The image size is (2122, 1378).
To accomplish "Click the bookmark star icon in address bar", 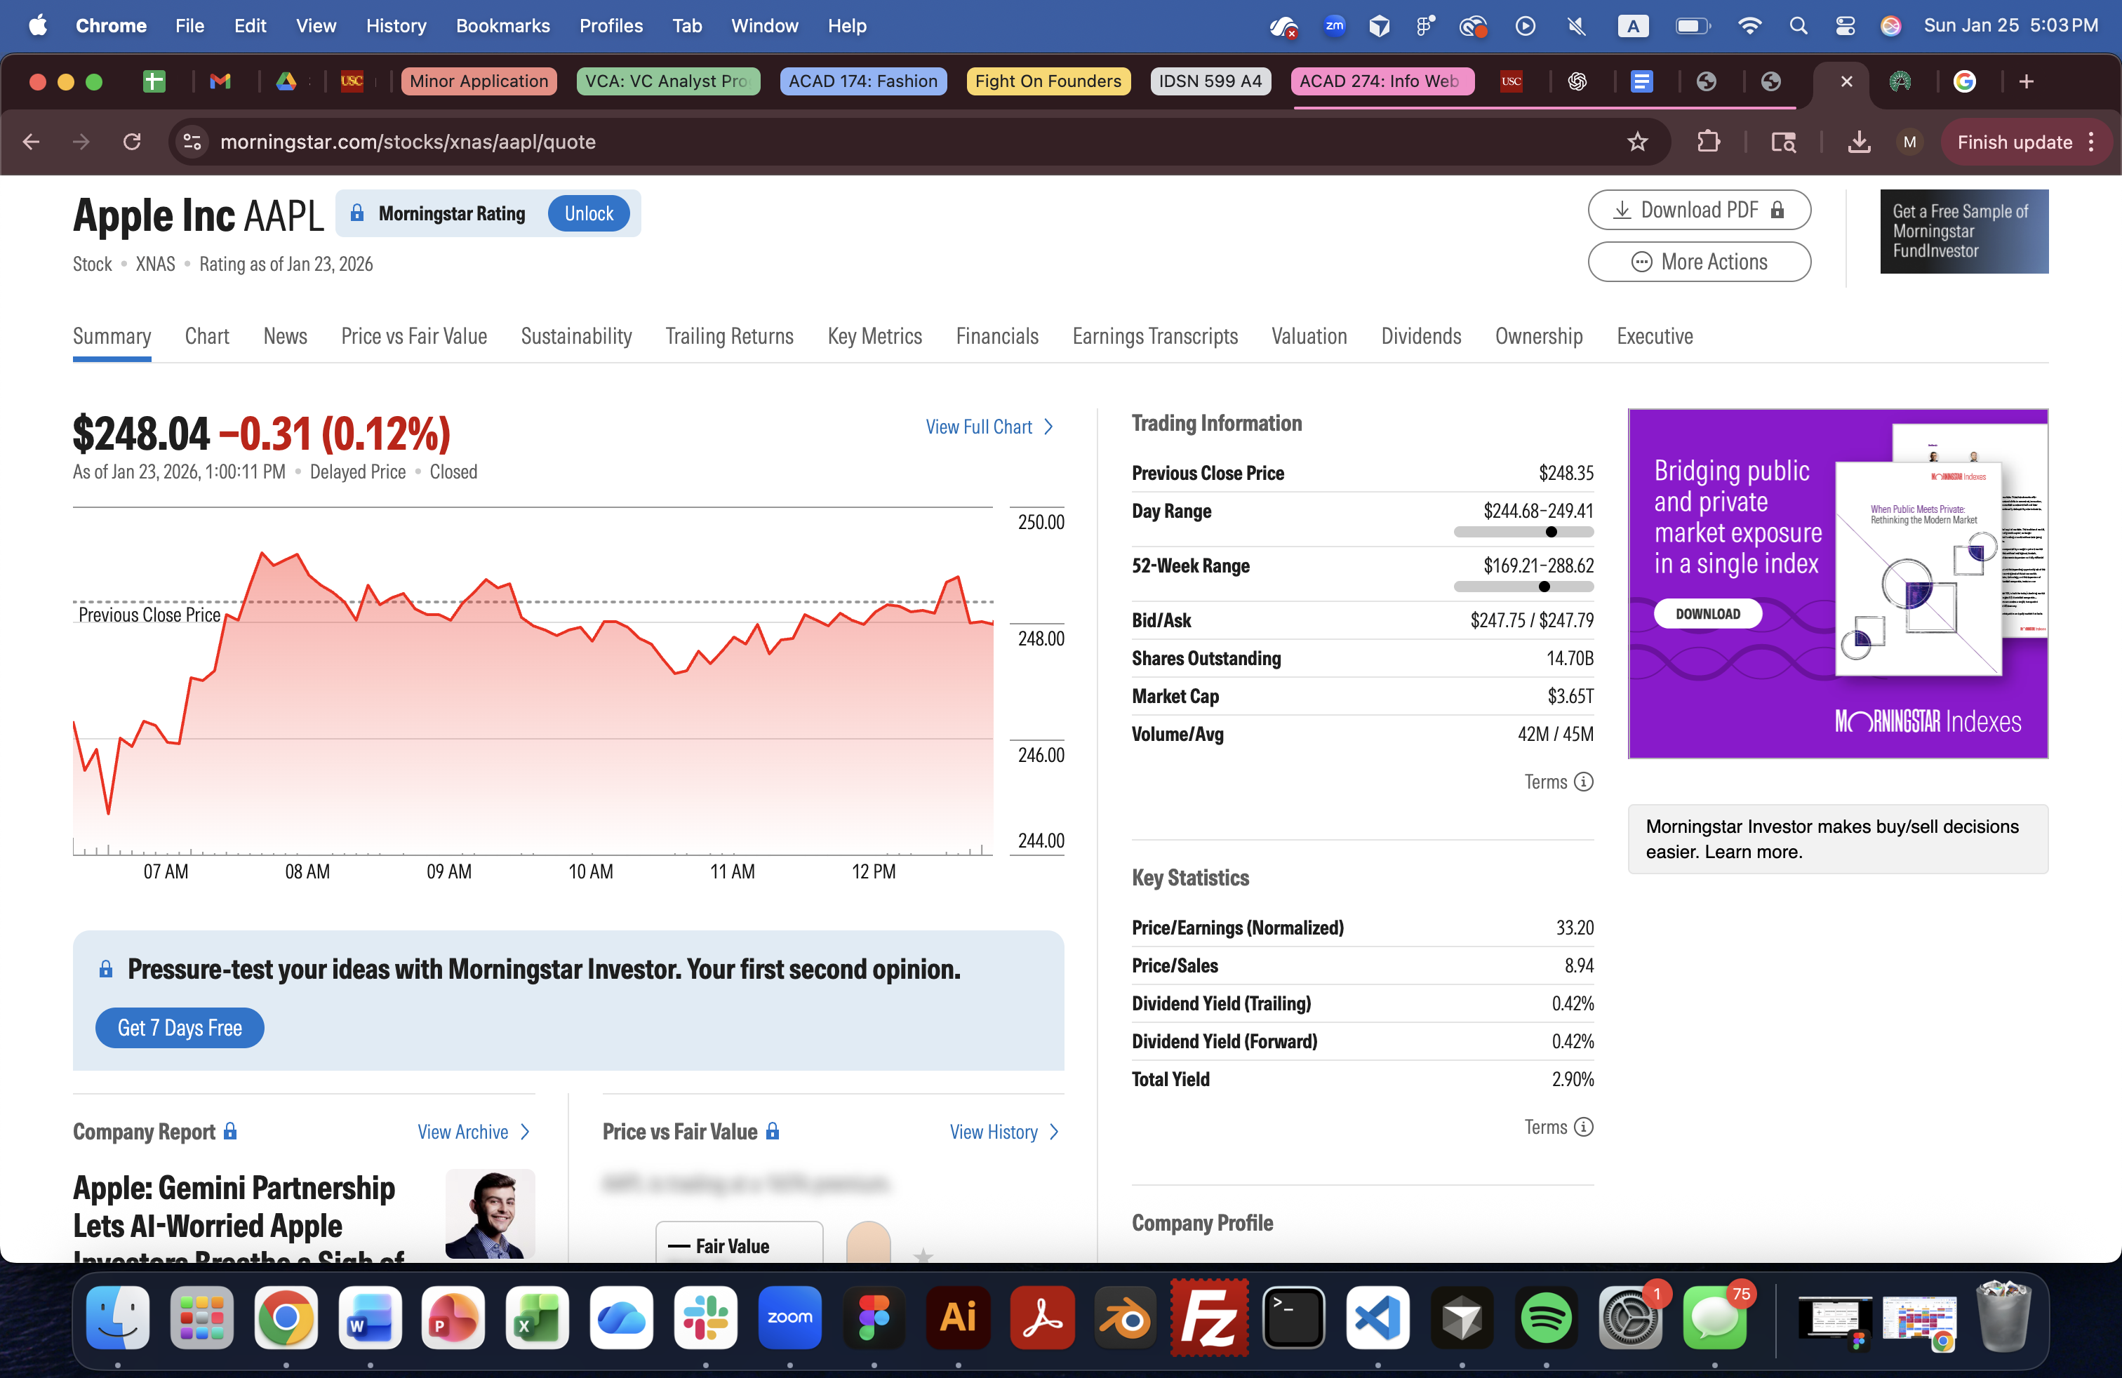I will point(1637,142).
